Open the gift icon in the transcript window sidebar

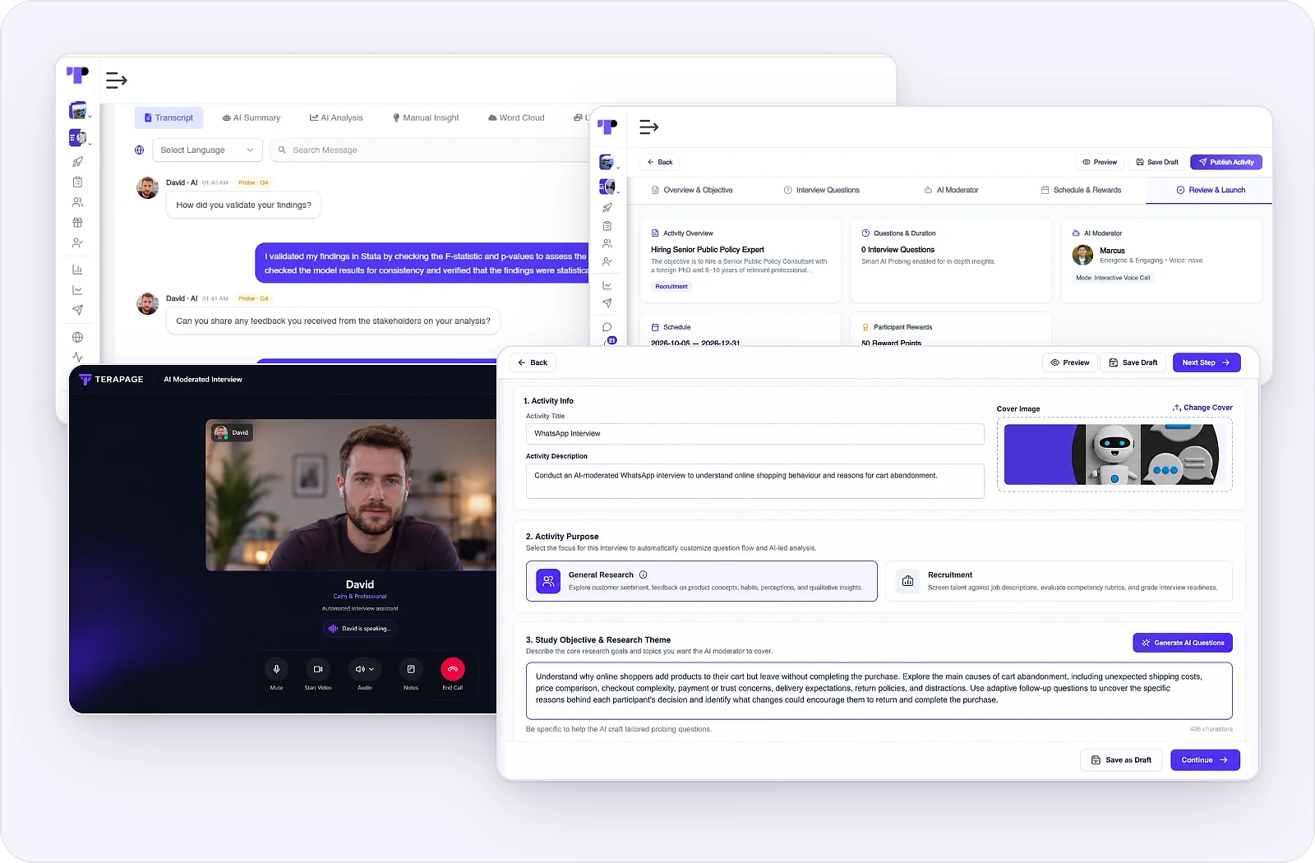(x=77, y=223)
